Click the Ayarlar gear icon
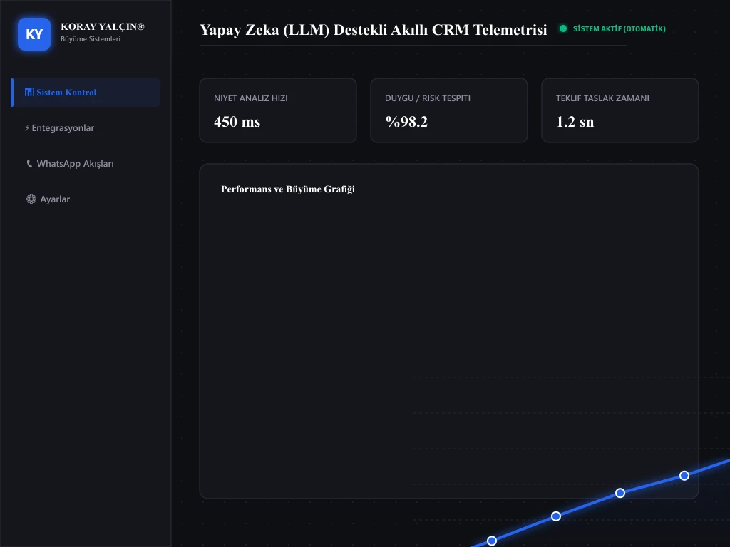This screenshot has height=547, width=730. (31, 199)
